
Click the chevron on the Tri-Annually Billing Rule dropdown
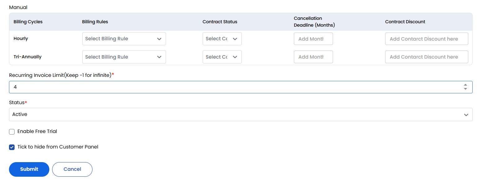point(159,57)
